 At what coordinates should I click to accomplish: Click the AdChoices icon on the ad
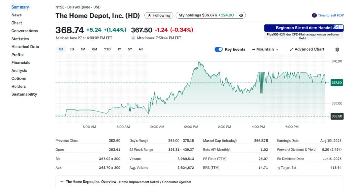coord(336,27)
